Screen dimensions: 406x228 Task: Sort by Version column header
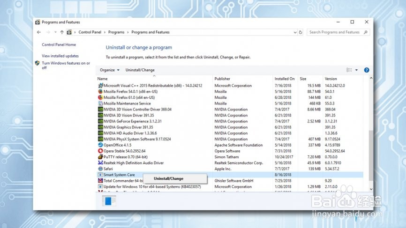331,79
